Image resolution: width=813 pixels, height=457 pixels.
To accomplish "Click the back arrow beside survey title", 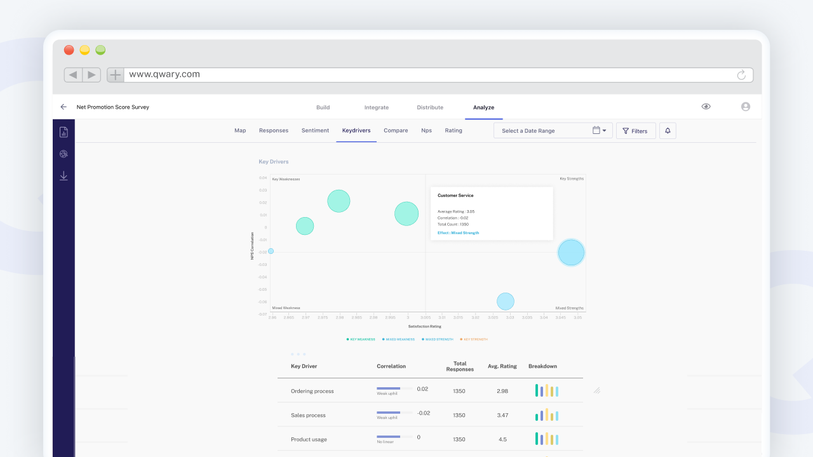I will click(x=64, y=107).
